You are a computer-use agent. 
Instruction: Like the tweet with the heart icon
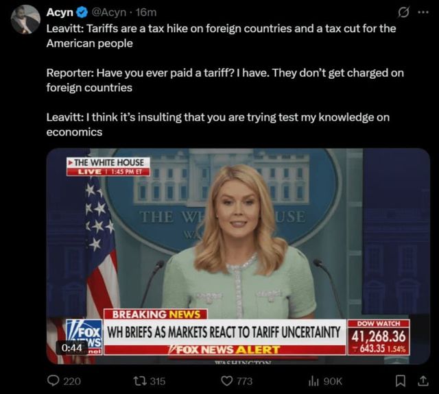click(227, 381)
